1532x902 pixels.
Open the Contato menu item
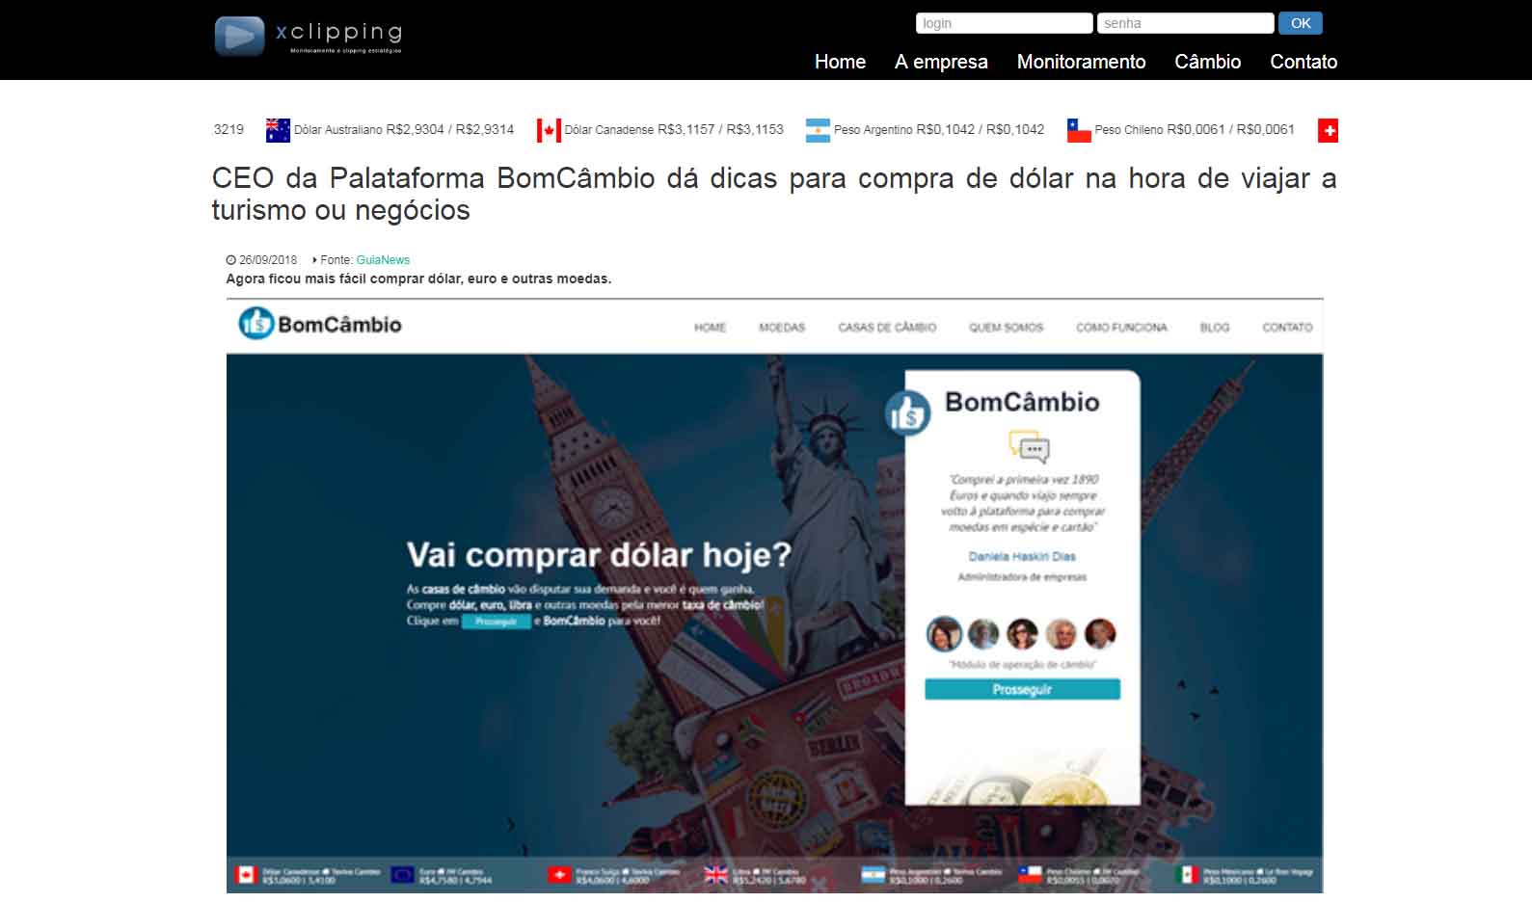pos(1304,62)
